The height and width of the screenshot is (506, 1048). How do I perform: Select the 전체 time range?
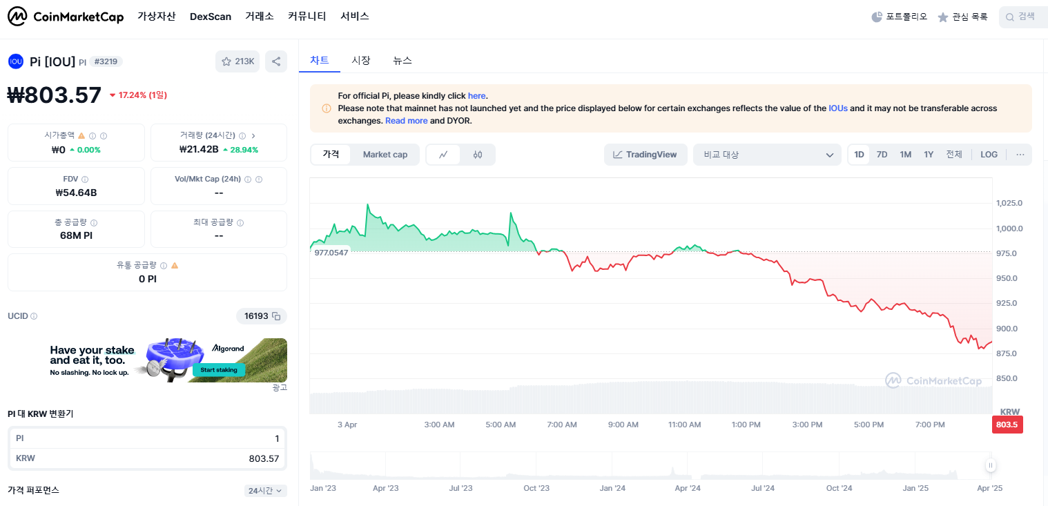point(954,155)
